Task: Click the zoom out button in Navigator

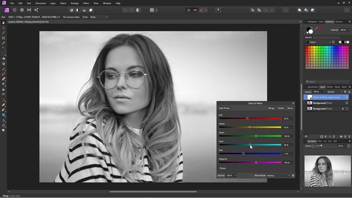Action: click(313, 146)
